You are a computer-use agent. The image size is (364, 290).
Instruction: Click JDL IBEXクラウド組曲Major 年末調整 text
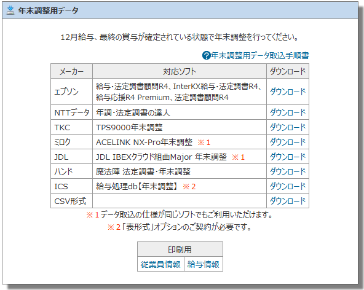click(x=161, y=157)
